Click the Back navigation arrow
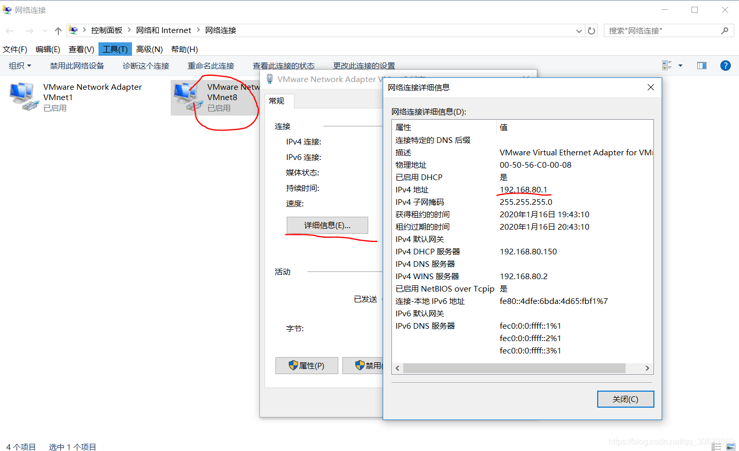Viewport: 739px width, 451px height. click(10, 31)
